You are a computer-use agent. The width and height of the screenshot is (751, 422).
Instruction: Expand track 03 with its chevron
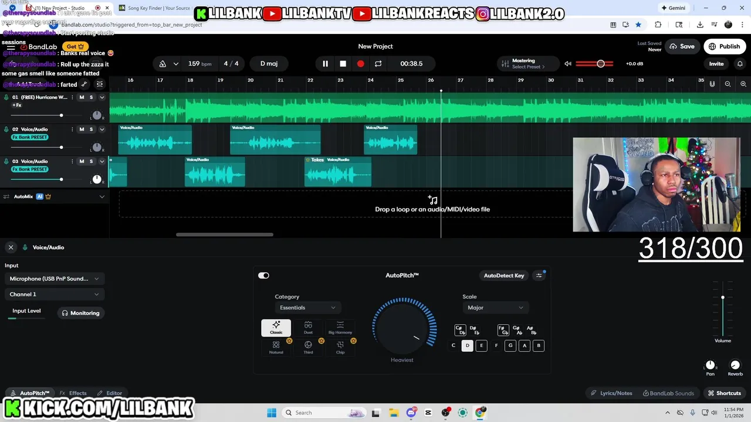102,161
